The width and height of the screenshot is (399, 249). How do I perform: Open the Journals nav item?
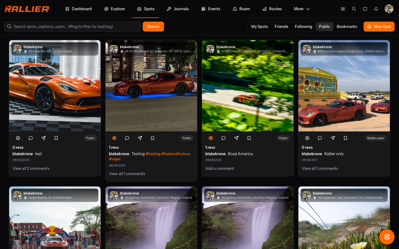(x=178, y=9)
